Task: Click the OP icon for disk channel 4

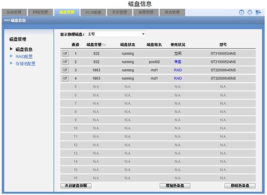Action: pyautogui.click(x=65, y=78)
